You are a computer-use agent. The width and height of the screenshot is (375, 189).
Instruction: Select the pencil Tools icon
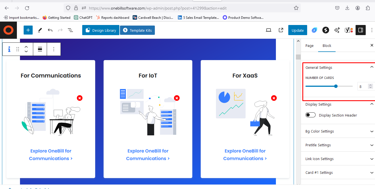[x=40, y=30]
